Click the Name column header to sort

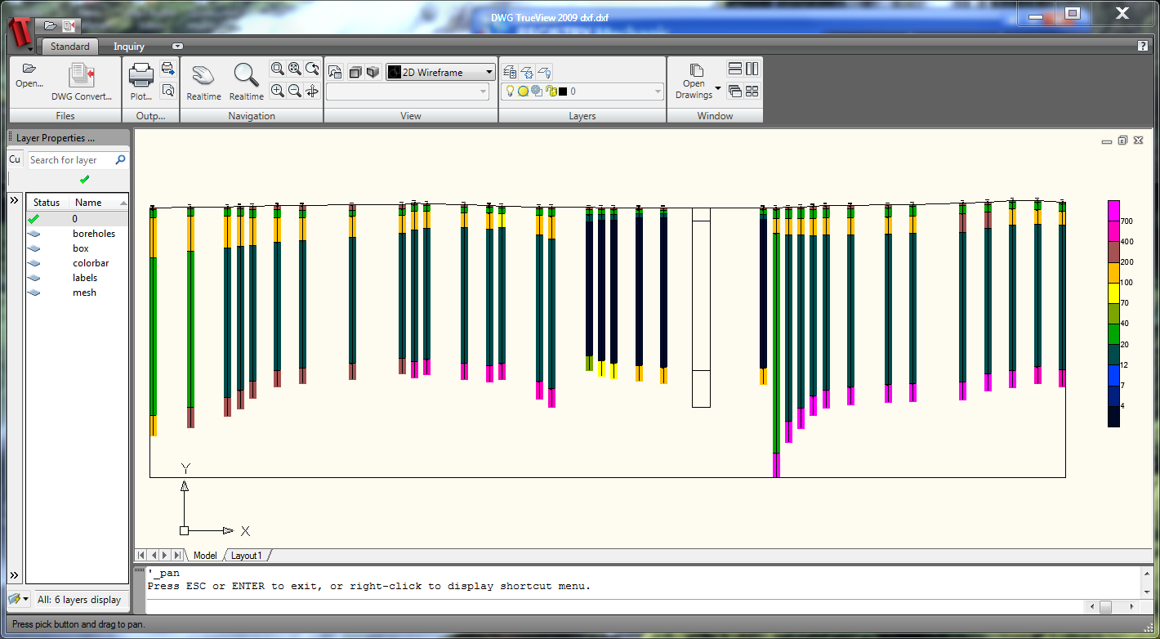click(x=89, y=203)
